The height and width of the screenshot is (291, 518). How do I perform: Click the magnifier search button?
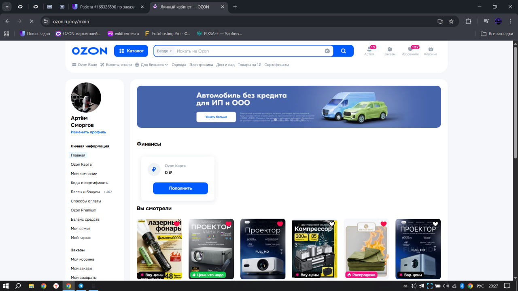click(x=344, y=51)
